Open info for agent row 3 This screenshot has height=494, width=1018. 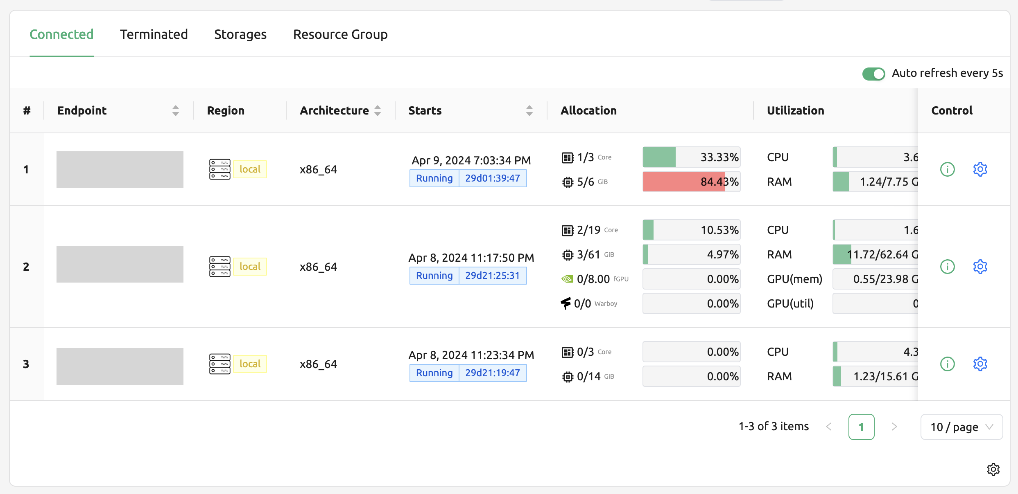947,364
